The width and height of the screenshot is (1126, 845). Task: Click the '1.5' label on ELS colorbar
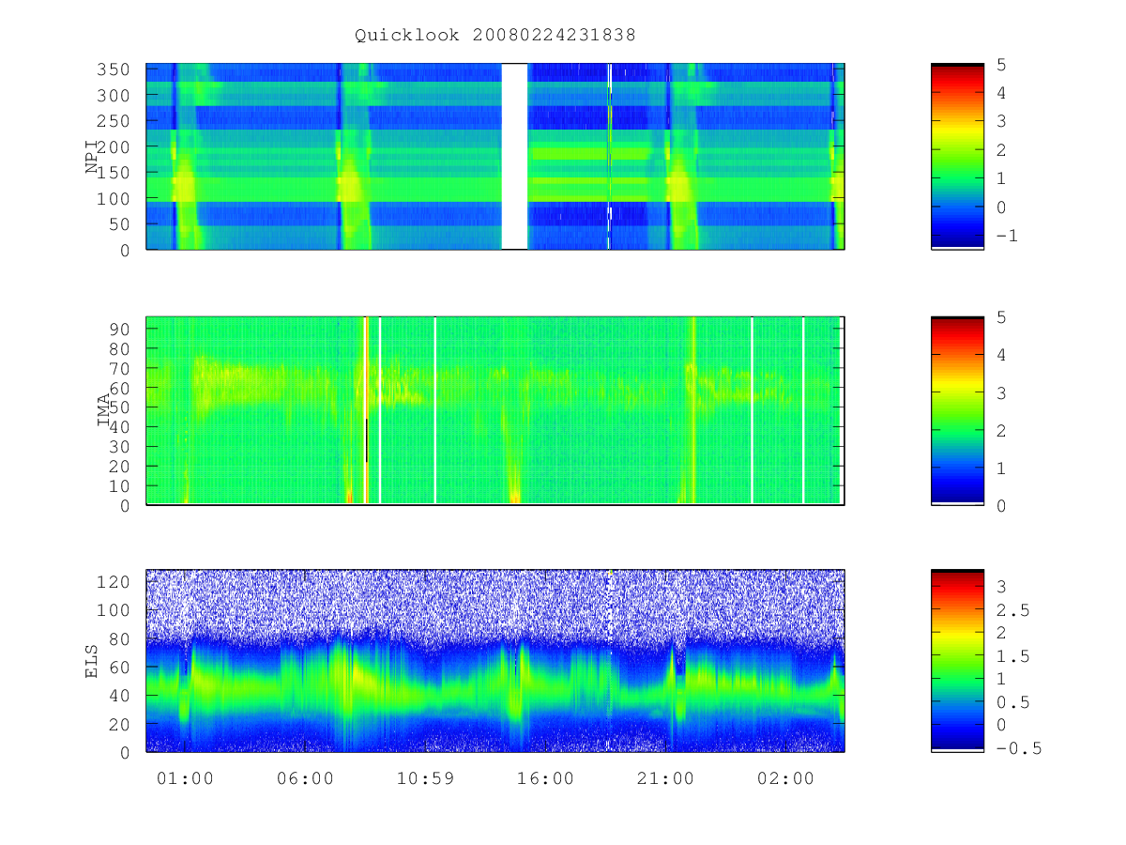click(x=1012, y=656)
